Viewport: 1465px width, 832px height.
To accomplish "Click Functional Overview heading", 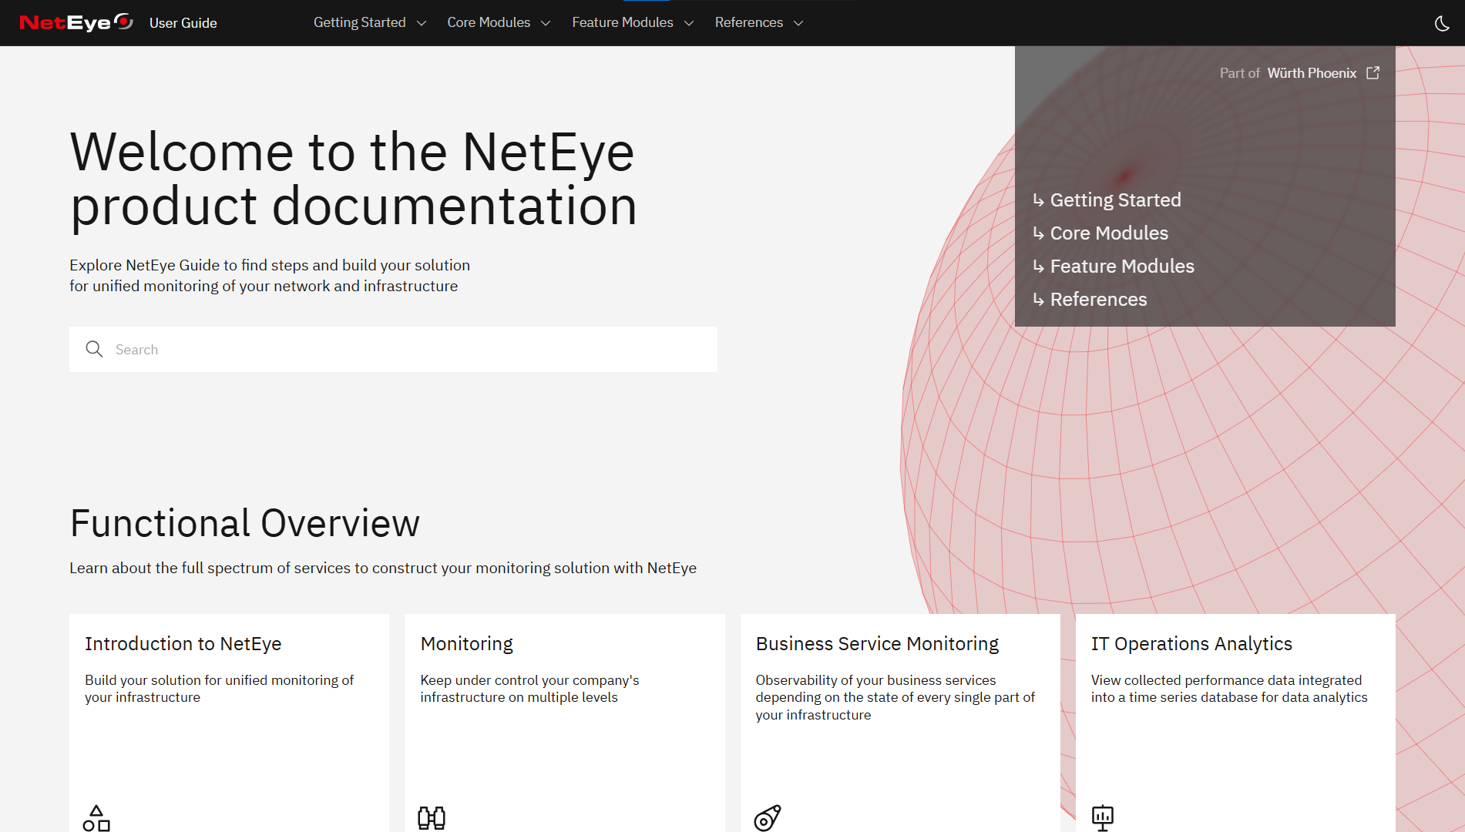I will pos(245,523).
